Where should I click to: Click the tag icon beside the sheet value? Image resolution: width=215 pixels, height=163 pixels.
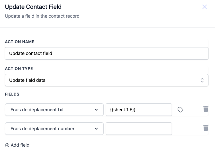coord(180,110)
